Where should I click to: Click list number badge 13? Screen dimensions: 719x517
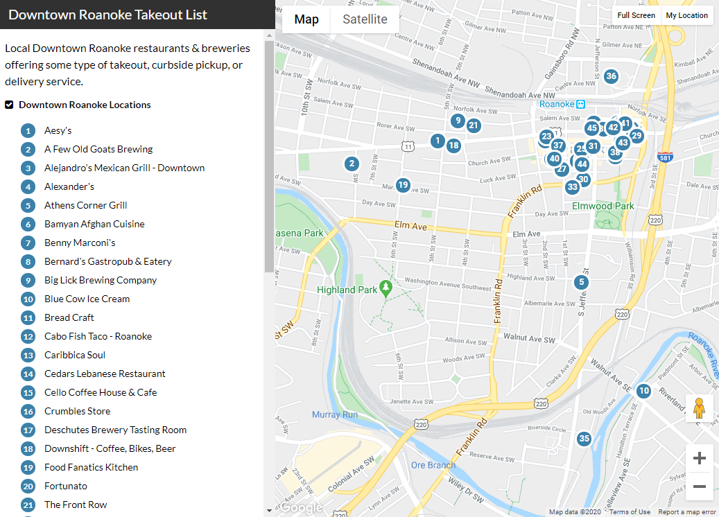pos(28,356)
